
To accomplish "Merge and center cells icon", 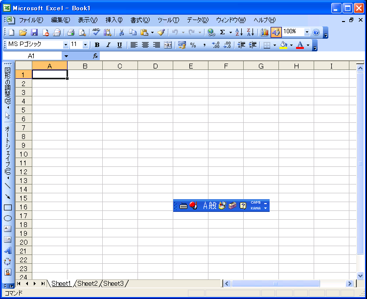I will point(168,45).
